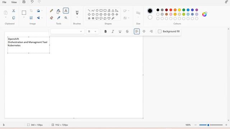Choose the Five-point star shape
This screenshot has width=230, height=129.
(x=89, y=18)
